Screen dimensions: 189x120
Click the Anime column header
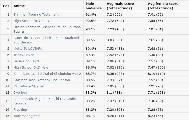click(19, 6)
